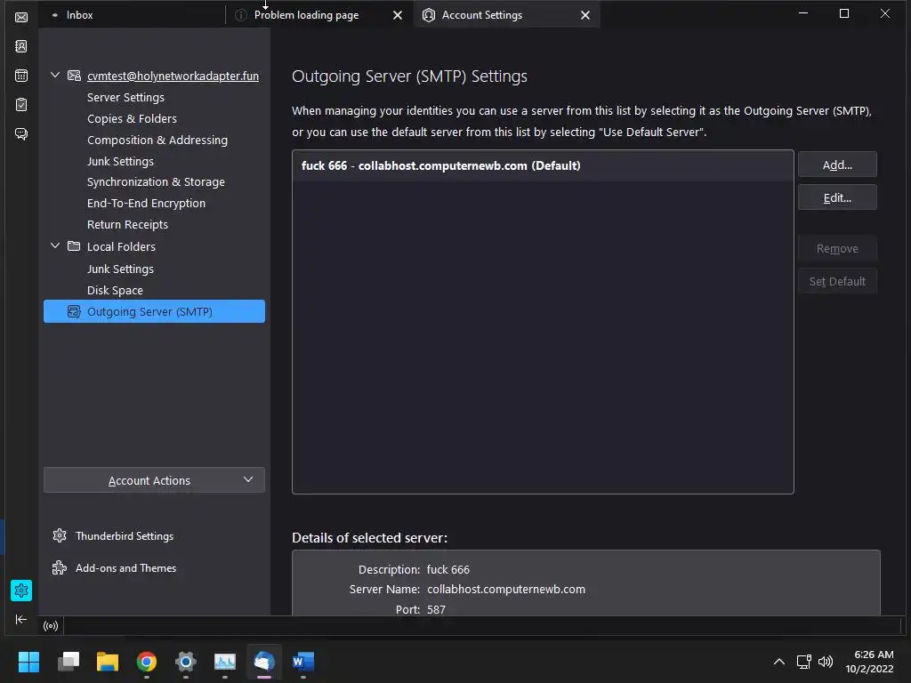Select cvmtest@holynetworkadapter.fun account
The width and height of the screenshot is (911, 683).
[x=173, y=76]
